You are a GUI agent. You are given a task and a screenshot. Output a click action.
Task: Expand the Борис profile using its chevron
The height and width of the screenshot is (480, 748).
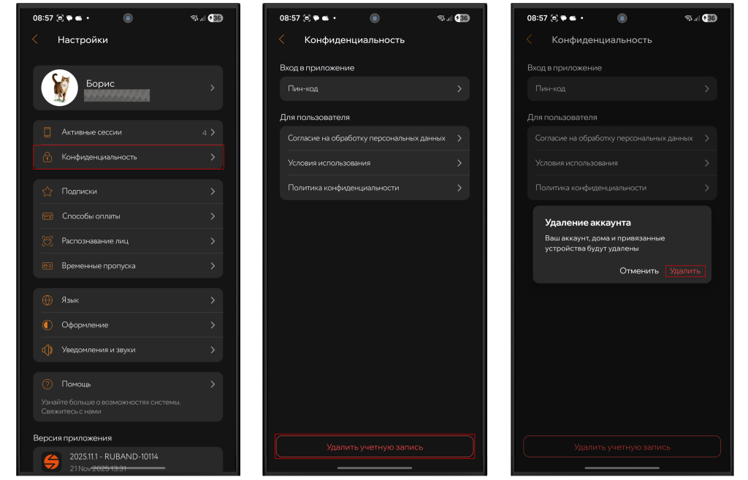(x=213, y=88)
